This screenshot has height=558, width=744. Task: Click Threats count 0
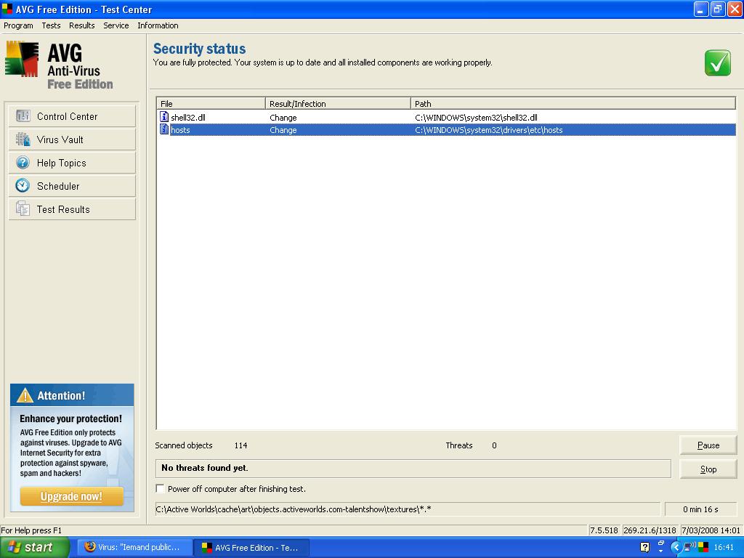(494, 445)
